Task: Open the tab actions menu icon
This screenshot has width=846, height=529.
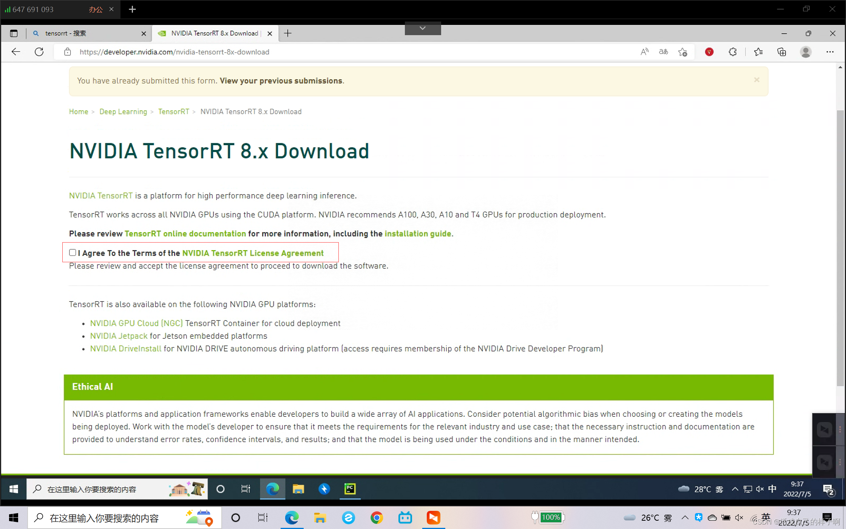Action: click(14, 33)
